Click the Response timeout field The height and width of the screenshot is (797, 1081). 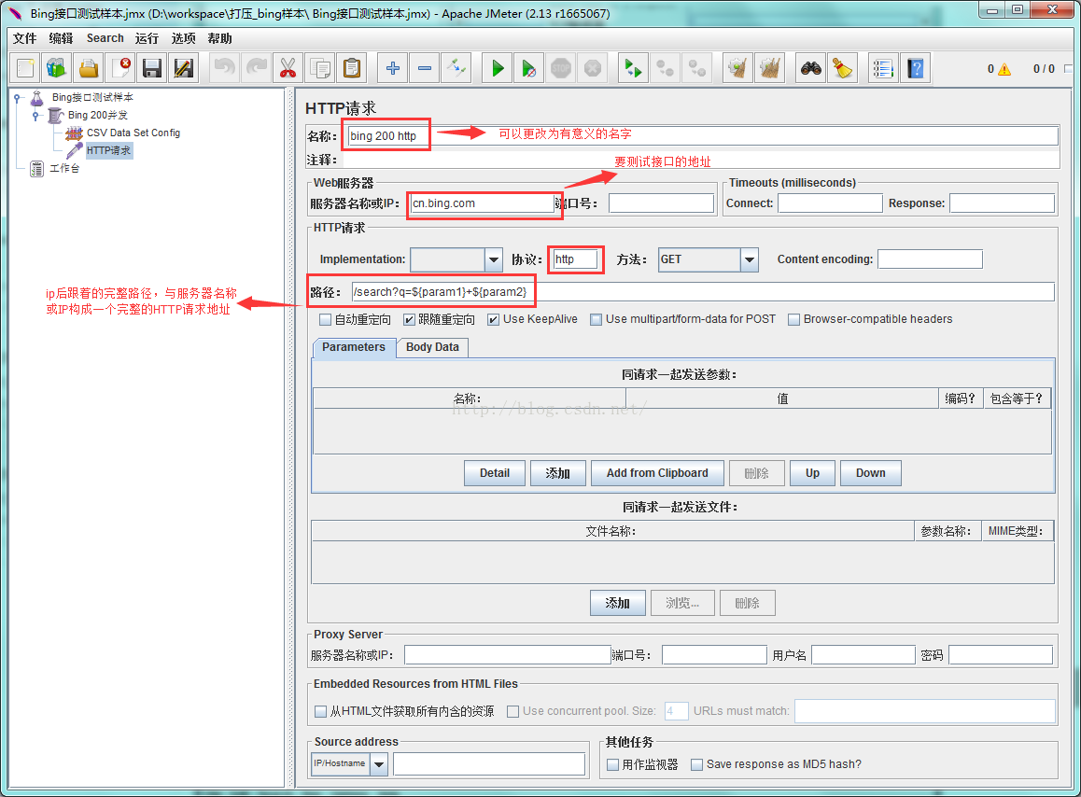(x=1002, y=203)
